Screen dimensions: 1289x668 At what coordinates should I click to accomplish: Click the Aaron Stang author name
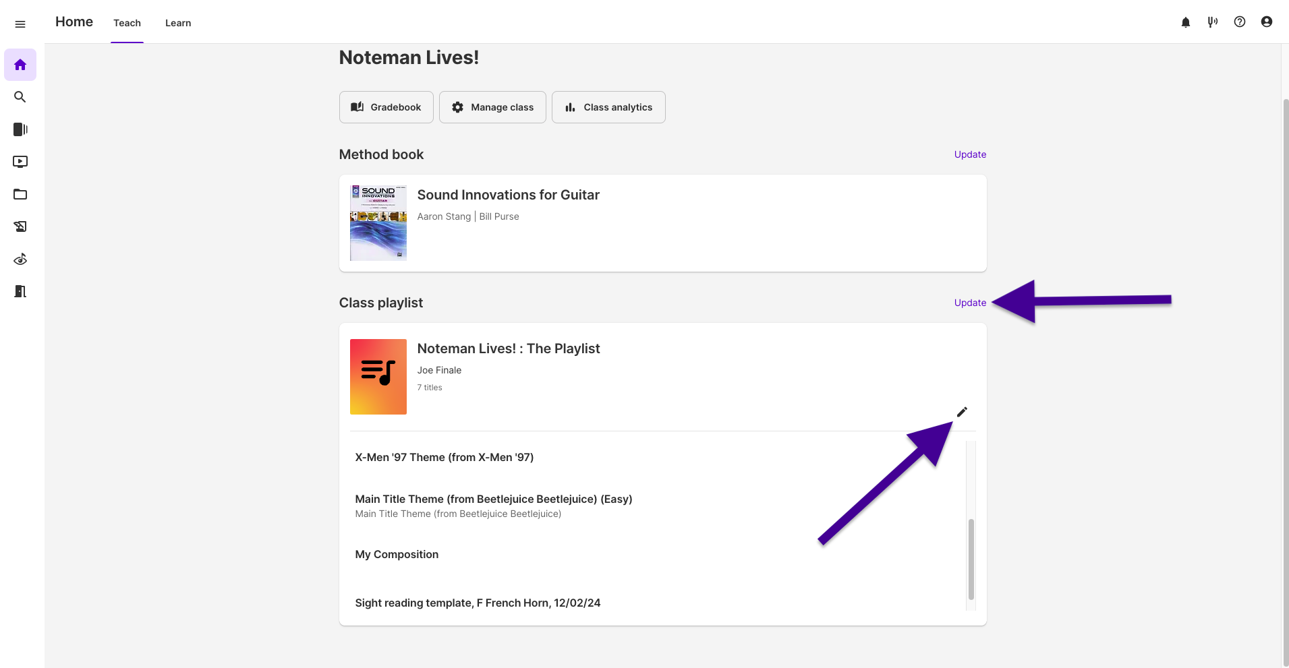click(444, 216)
